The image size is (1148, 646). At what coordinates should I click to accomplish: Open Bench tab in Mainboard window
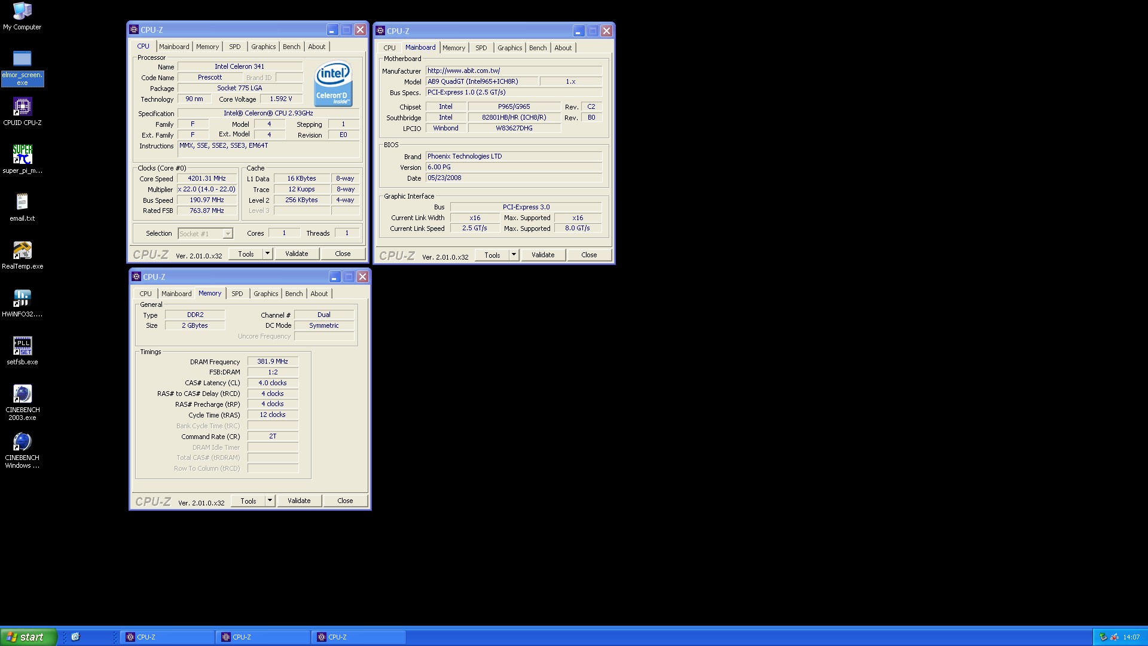coord(538,48)
